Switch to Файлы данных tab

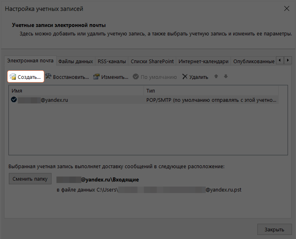click(76, 61)
